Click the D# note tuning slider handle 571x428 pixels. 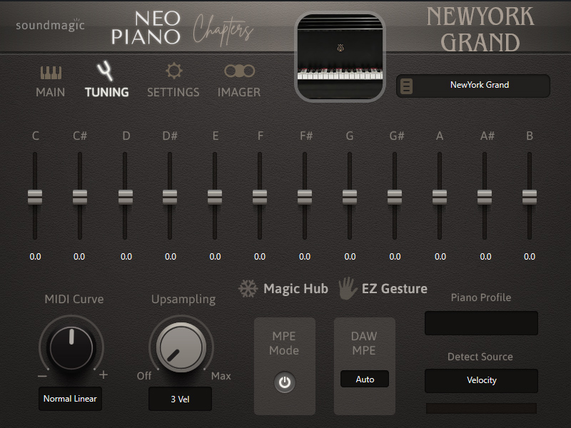pos(170,197)
